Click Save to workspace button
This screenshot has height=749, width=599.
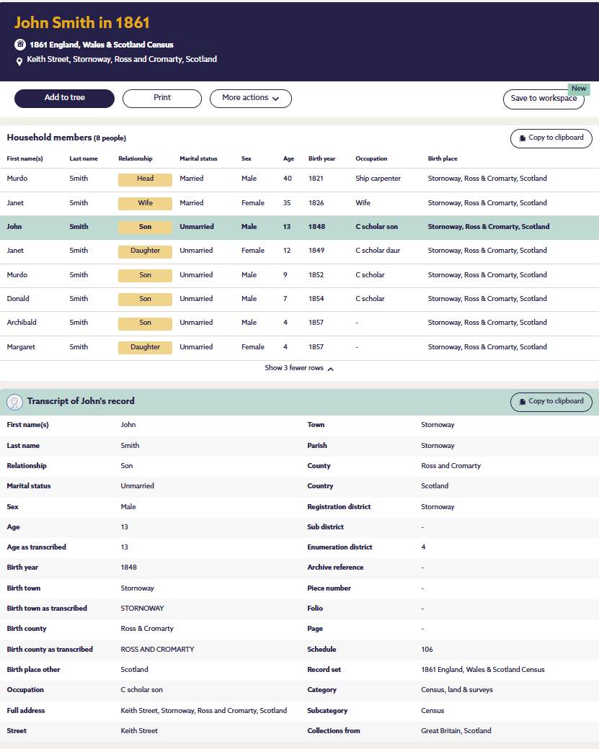543,99
